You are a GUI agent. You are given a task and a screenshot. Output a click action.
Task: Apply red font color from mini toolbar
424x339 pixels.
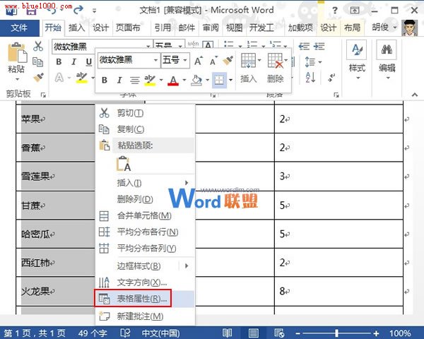coord(173,80)
